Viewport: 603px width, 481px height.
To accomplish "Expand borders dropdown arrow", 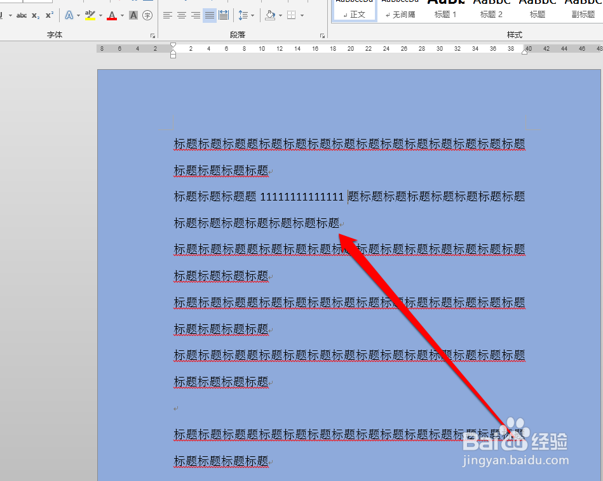I will 302,16.
